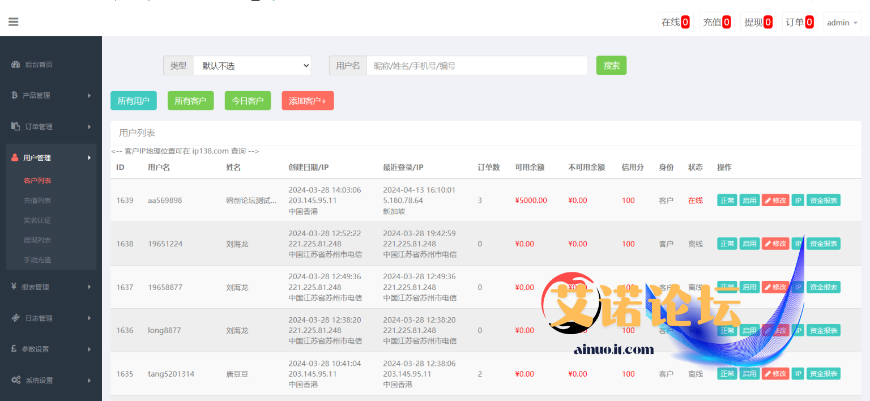Image resolution: width=870 pixels, height=401 pixels.
Task: Click the pound icon beside 参数设置
Action: [x=14, y=349]
